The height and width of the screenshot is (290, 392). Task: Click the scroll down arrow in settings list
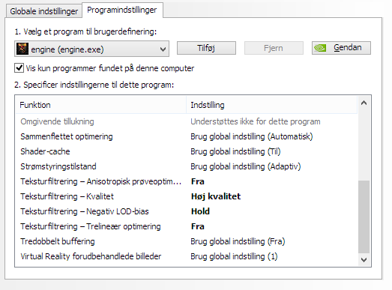click(364, 260)
